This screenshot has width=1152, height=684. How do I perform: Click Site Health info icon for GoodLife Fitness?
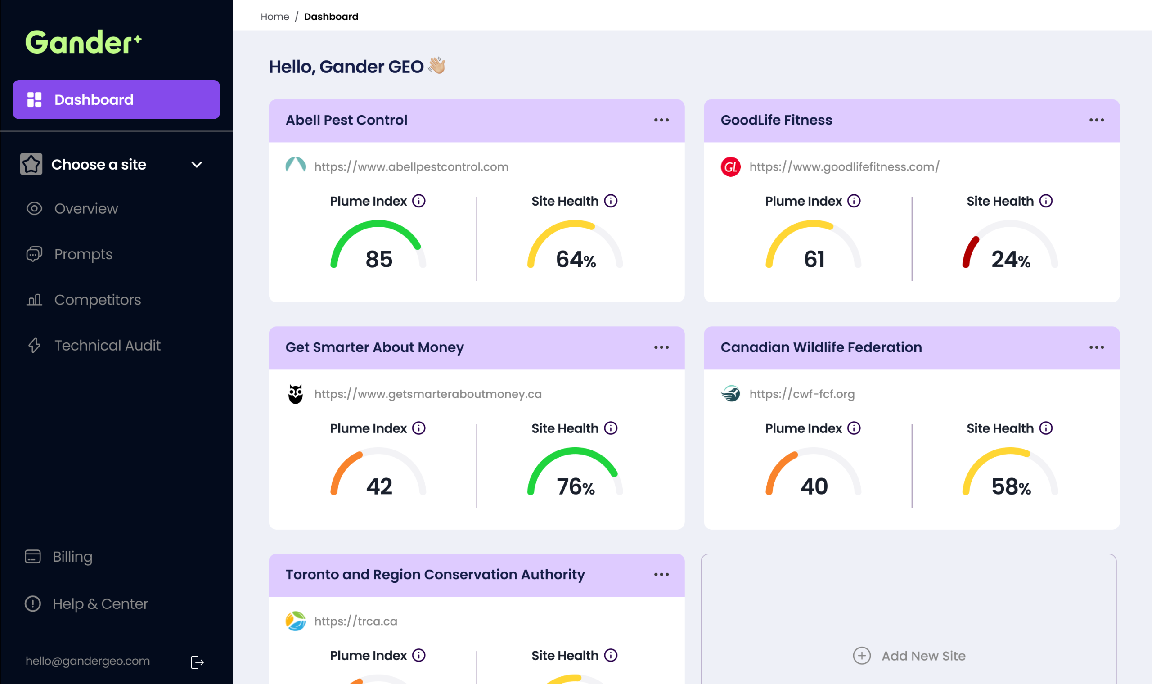(x=1045, y=201)
